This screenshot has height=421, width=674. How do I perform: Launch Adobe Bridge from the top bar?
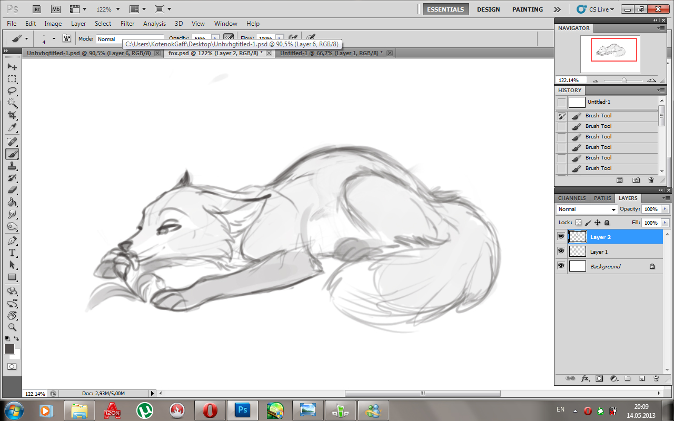(36, 9)
